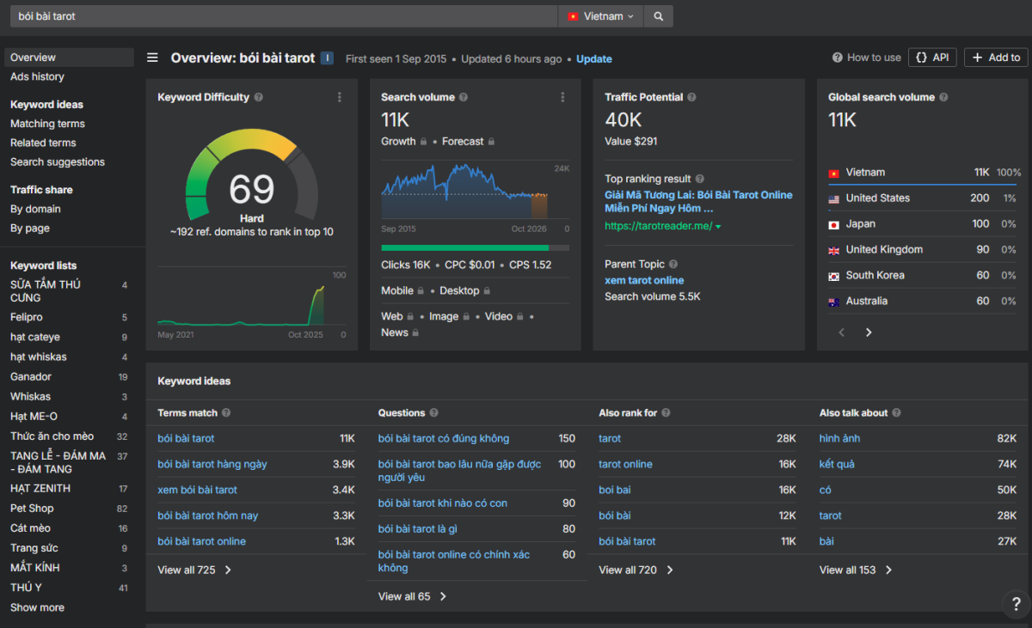This screenshot has height=628, width=1032.
Task: Toggle the hamburger sidebar menu icon
Action: (x=152, y=58)
